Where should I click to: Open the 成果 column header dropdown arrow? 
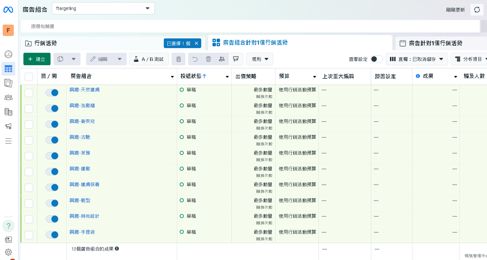coord(455,77)
